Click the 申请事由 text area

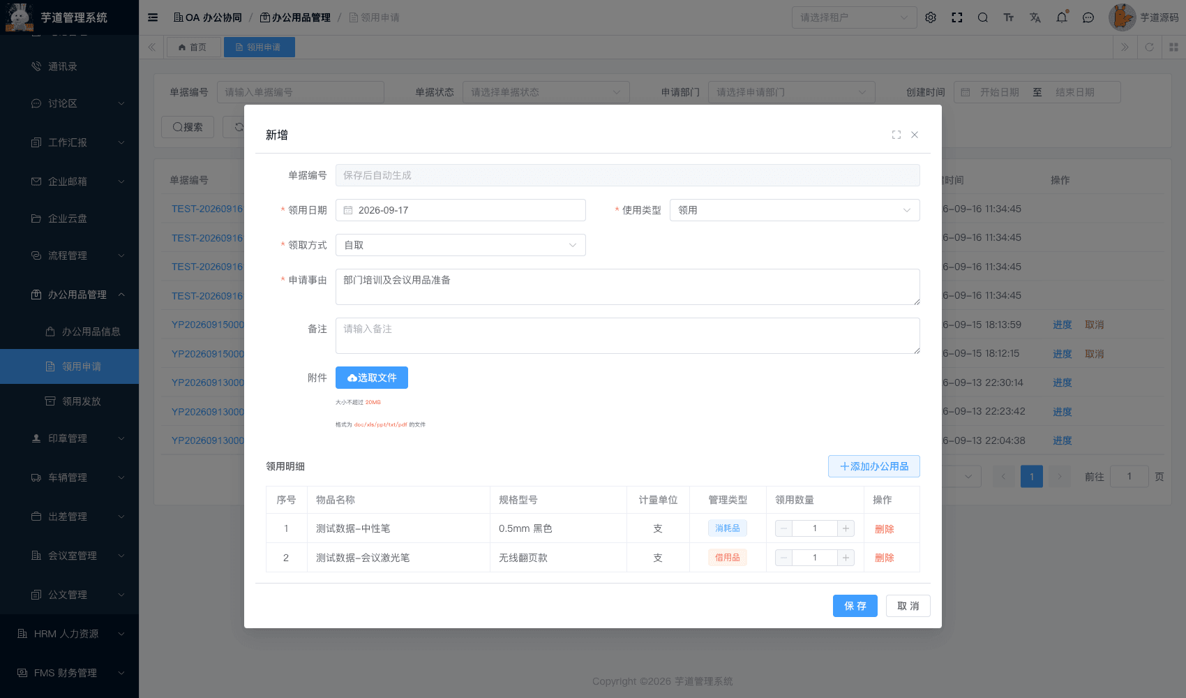click(627, 287)
